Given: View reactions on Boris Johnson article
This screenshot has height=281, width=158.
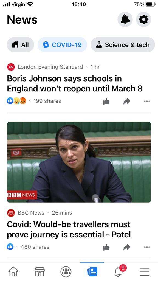Looking at the screenshot, I should [17, 101].
